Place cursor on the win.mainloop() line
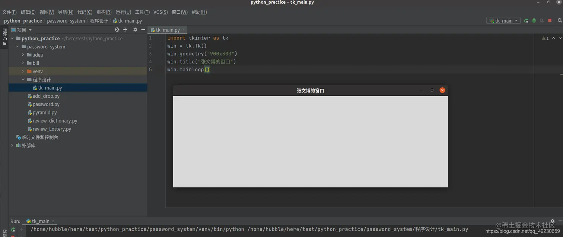This screenshot has height=237, width=563. (x=188, y=70)
